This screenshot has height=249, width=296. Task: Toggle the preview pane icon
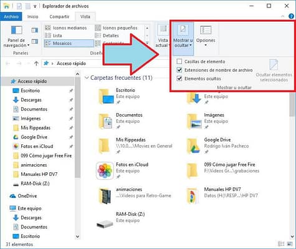coord(35,31)
